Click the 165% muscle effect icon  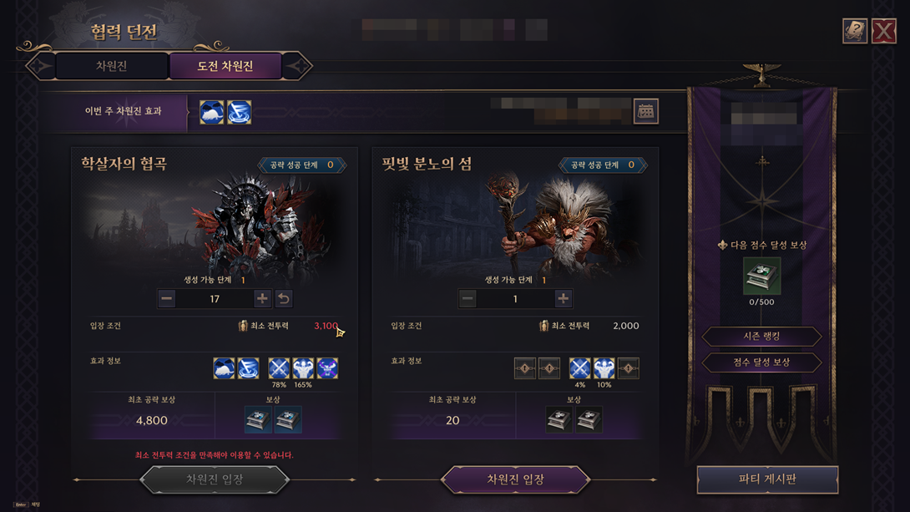[303, 368]
